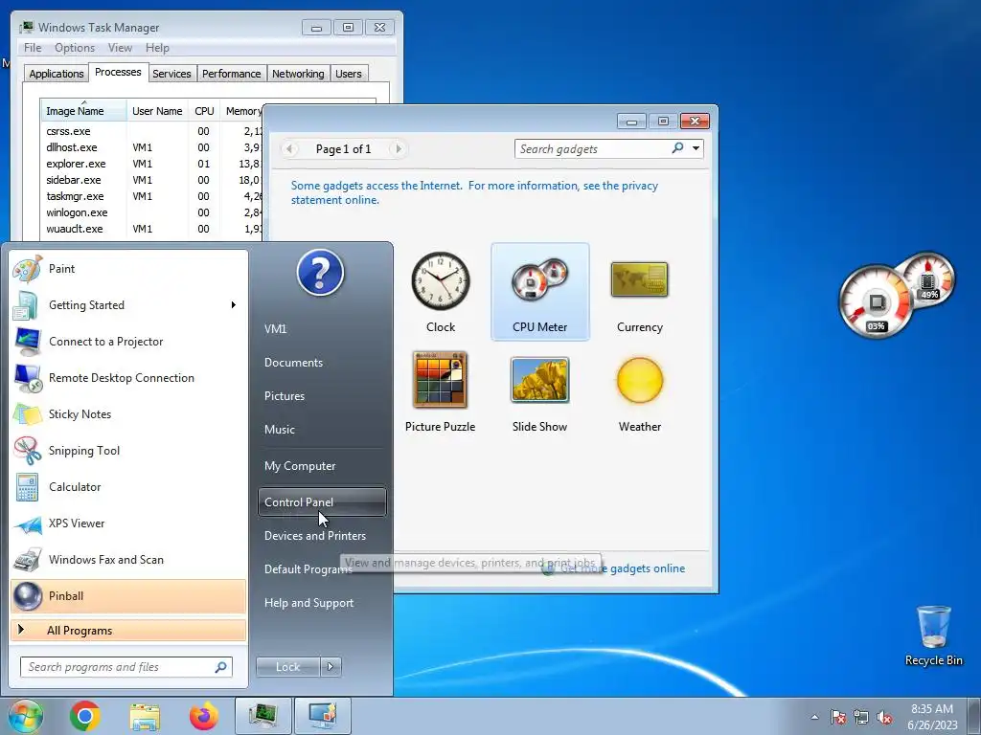Switch to Services tab
The height and width of the screenshot is (735, 981).
tap(171, 74)
